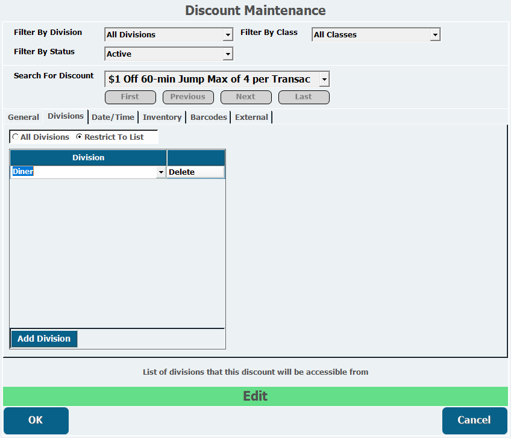The width and height of the screenshot is (511, 438).
Task: Select the Restrict To List radio button
Action: pos(79,137)
